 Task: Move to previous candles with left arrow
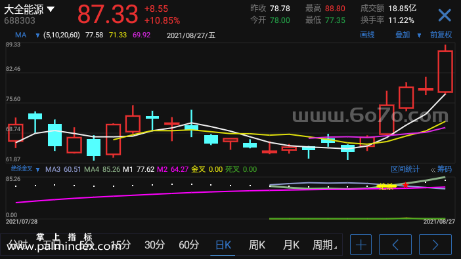tap(395, 245)
